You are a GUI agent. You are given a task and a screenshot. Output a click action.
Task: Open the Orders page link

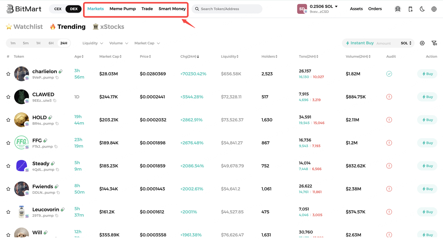[x=375, y=9]
